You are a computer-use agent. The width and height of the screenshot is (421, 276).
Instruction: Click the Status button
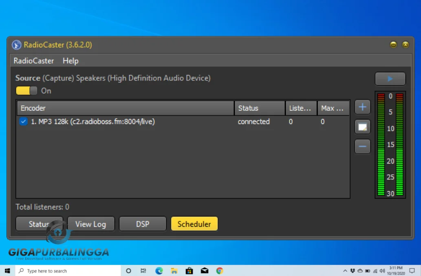pyautogui.click(x=39, y=224)
